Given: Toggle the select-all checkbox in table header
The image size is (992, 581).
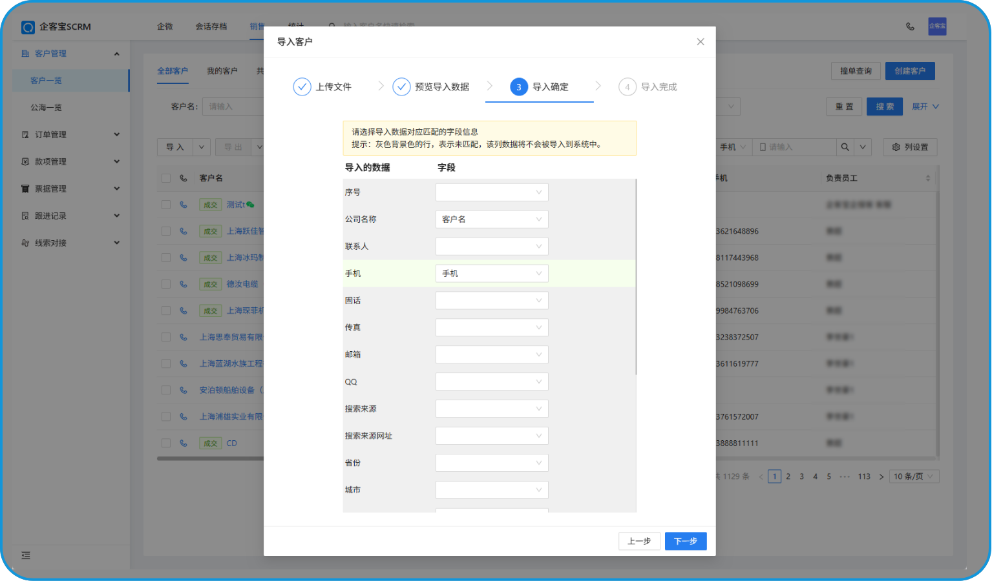Looking at the screenshot, I should 166,178.
